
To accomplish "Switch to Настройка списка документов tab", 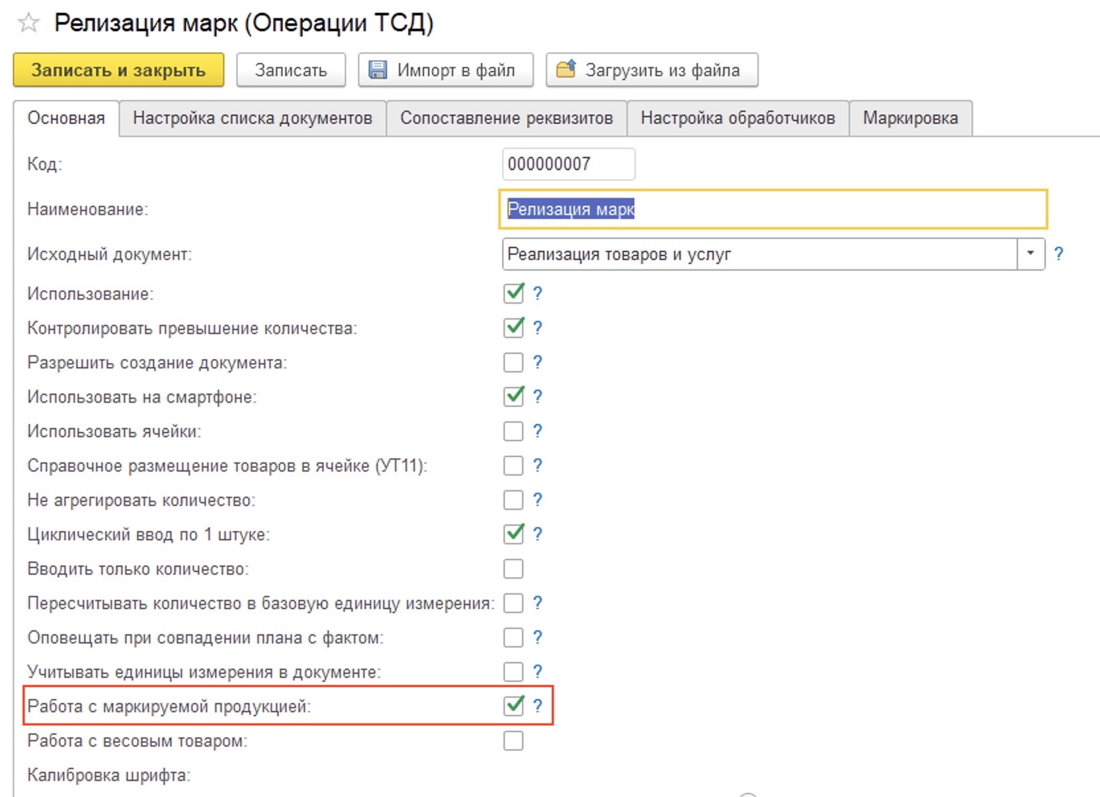I will 253,118.
